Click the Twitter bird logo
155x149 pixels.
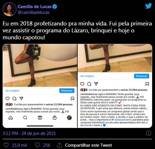pyautogui.click(x=148, y=6)
